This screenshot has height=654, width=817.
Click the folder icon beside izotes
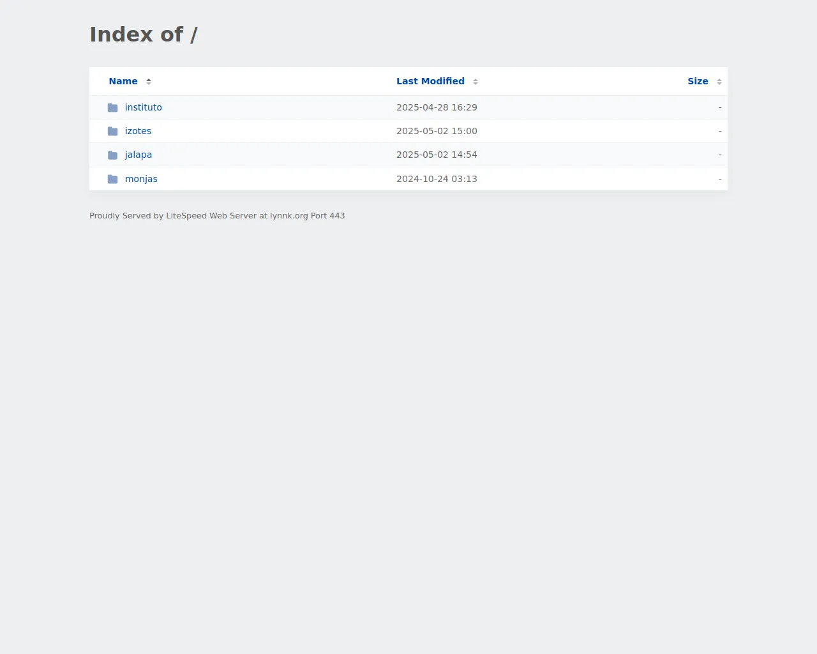[x=113, y=131]
